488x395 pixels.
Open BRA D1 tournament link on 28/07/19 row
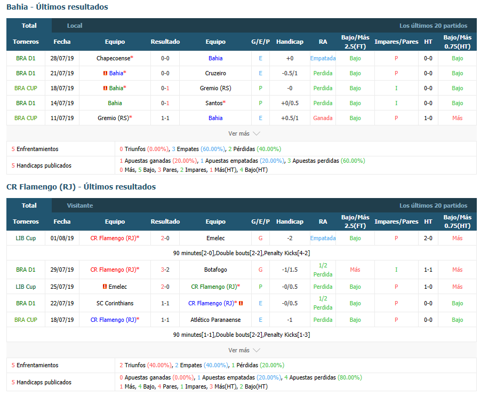26,58
